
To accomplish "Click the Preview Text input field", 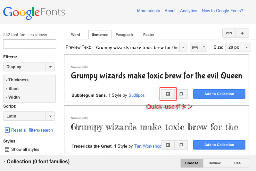I will pyautogui.click(x=137, y=47).
